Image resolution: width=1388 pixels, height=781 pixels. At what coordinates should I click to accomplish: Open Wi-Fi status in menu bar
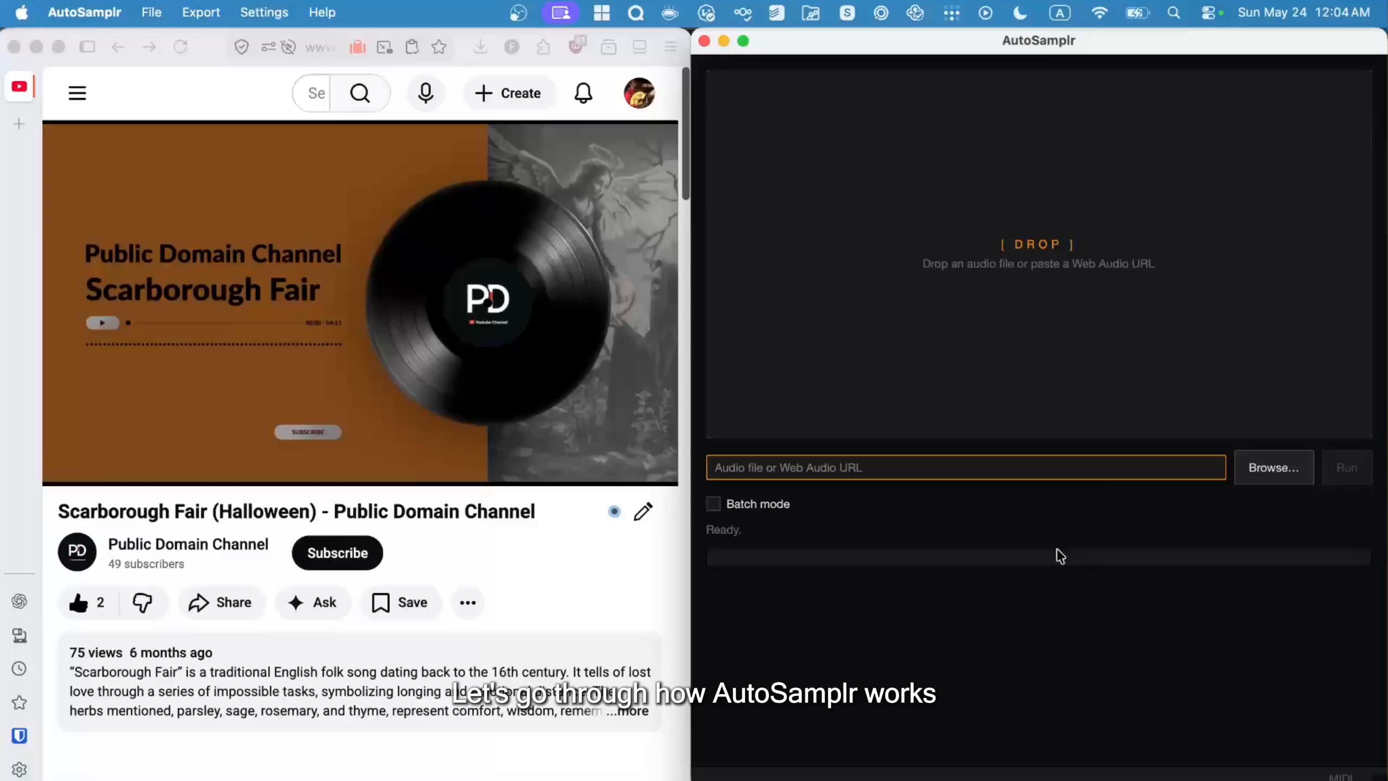(1099, 12)
